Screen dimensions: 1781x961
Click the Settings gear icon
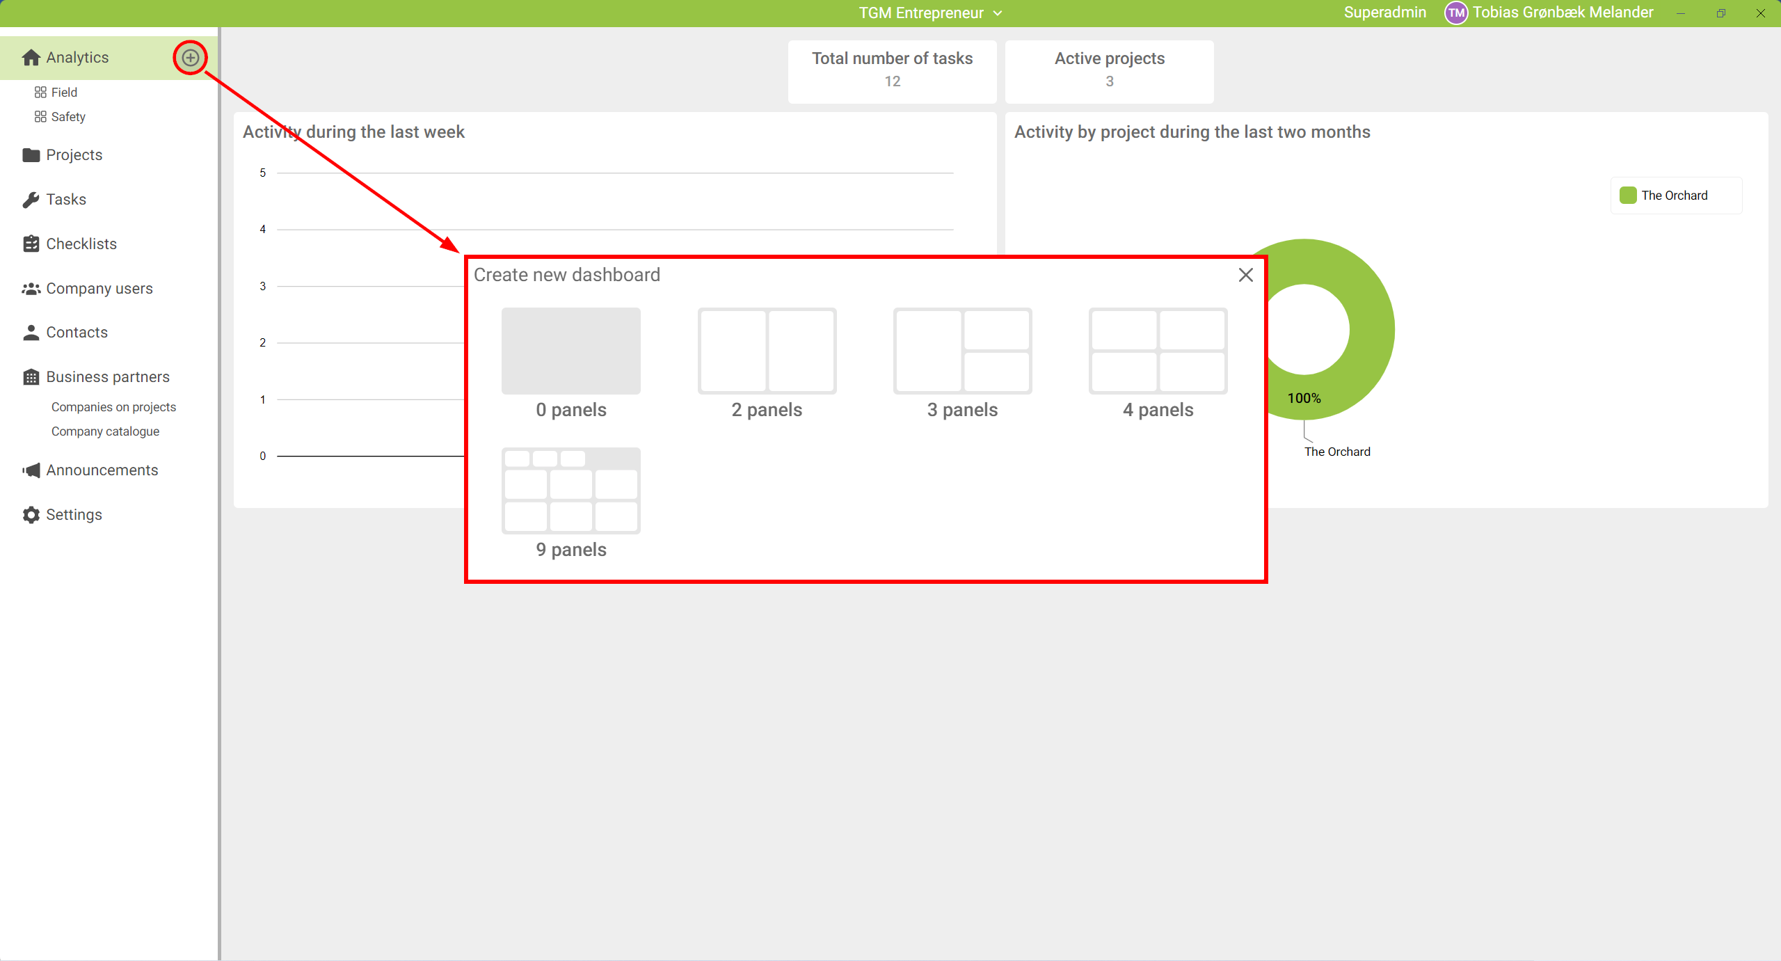coord(31,515)
